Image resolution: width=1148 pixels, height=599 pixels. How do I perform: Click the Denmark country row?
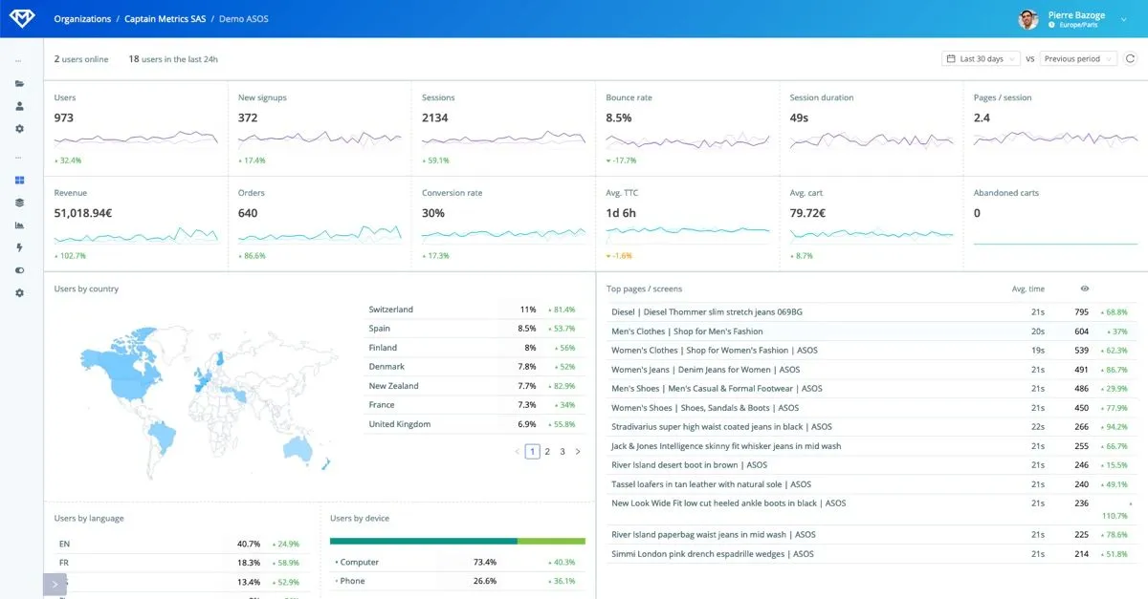pos(475,367)
